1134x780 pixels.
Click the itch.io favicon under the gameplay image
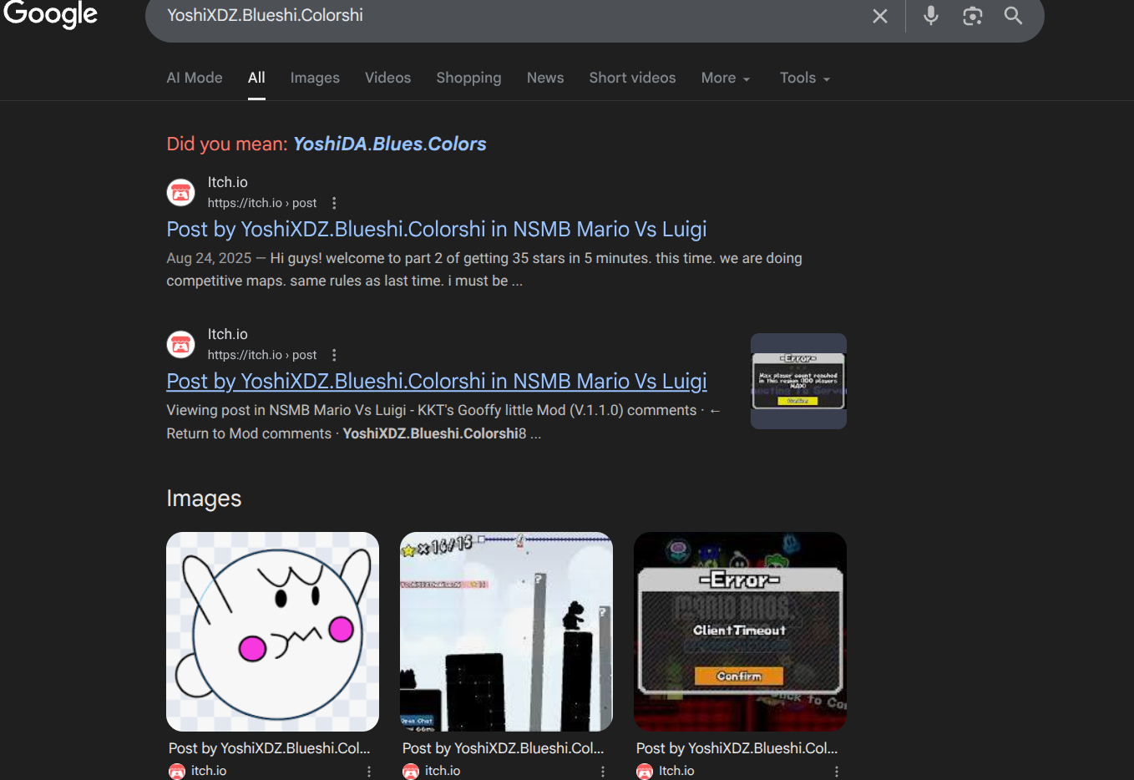point(411,772)
